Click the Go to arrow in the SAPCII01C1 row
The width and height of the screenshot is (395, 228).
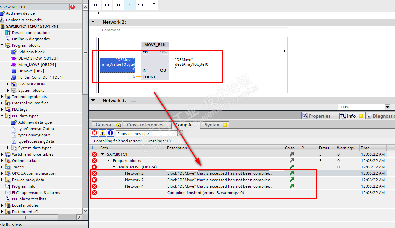[292, 154]
